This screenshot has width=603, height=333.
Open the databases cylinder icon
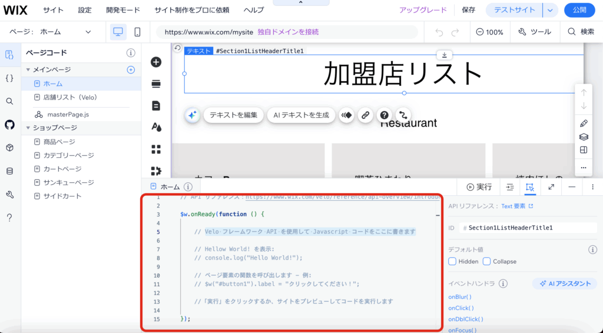(9, 171)
